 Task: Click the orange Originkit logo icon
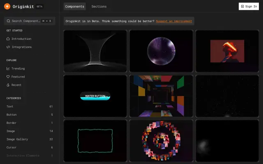coord(7,7)
